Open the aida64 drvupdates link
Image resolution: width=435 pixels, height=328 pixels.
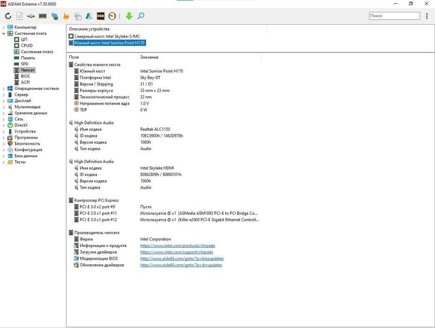click(181, 265)
